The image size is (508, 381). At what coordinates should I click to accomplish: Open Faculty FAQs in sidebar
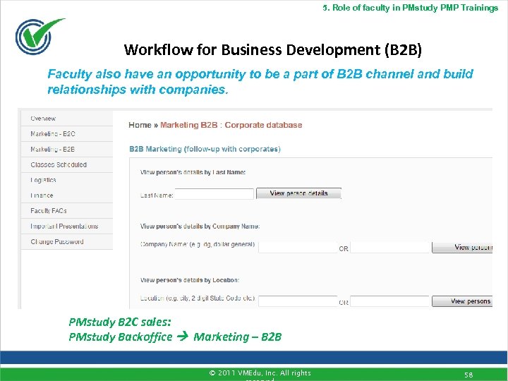[x=67, y=210]
